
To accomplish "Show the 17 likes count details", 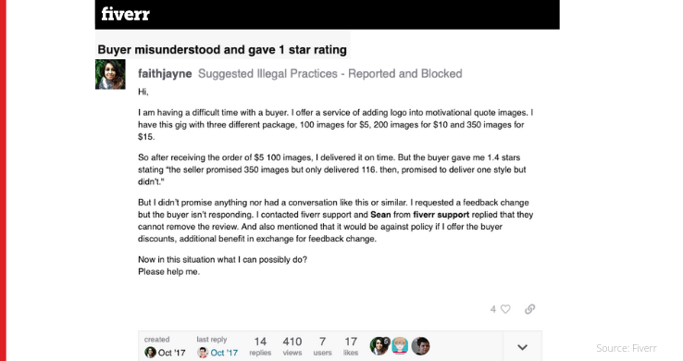I will [351, 346].
